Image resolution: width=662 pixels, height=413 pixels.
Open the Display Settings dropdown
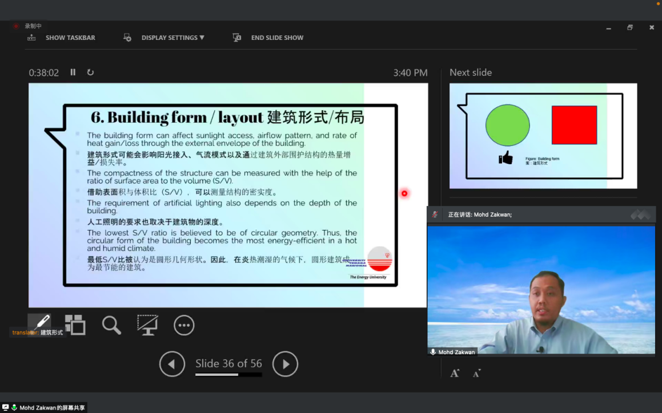(x=164, y=38)
